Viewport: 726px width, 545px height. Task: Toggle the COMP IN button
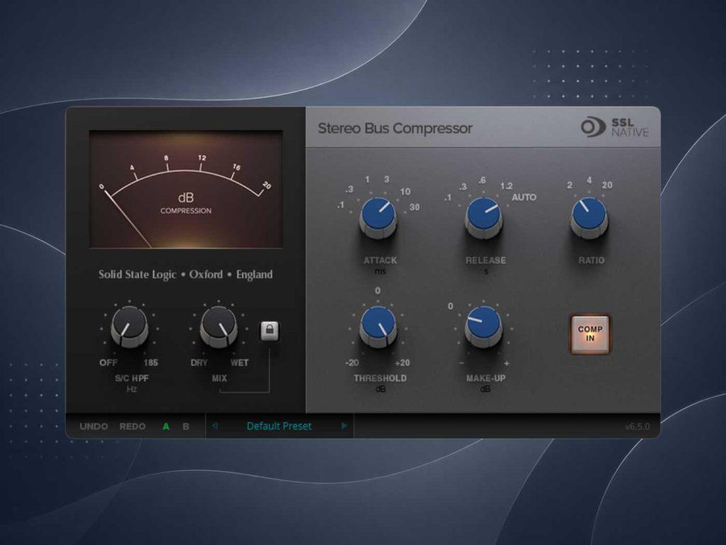point(590,334)
